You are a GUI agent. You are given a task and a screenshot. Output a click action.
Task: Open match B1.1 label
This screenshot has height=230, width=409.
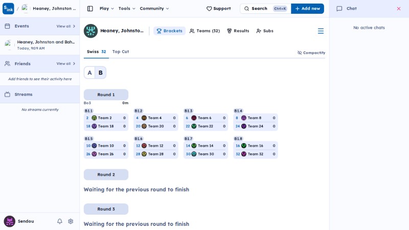(x=88, y=111)
